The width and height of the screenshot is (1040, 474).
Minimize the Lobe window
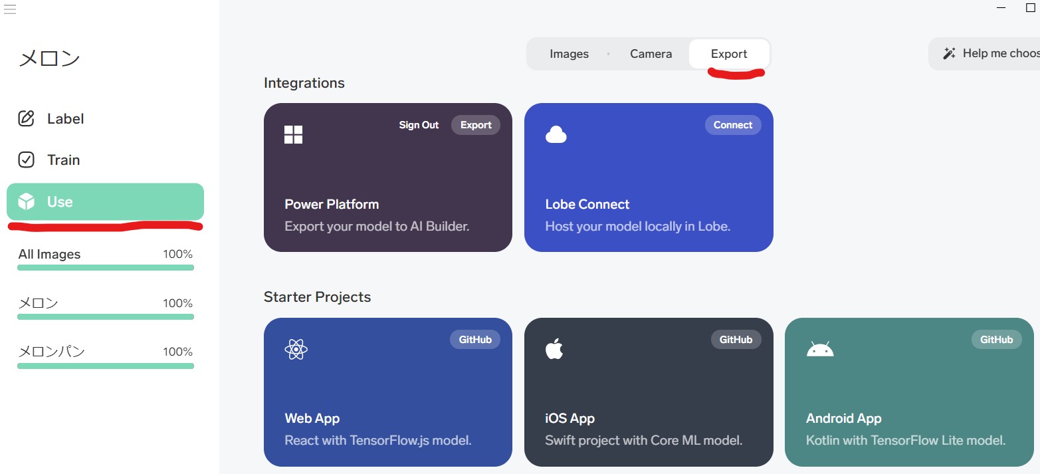[x=1002, y=7]
